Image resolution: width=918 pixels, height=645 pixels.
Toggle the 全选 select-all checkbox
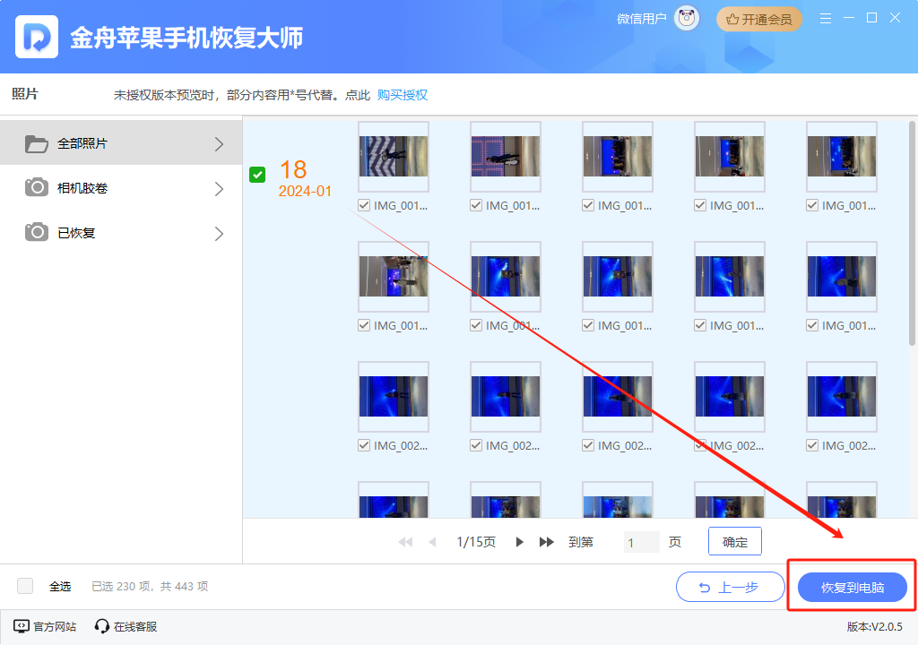click(25, 586)
